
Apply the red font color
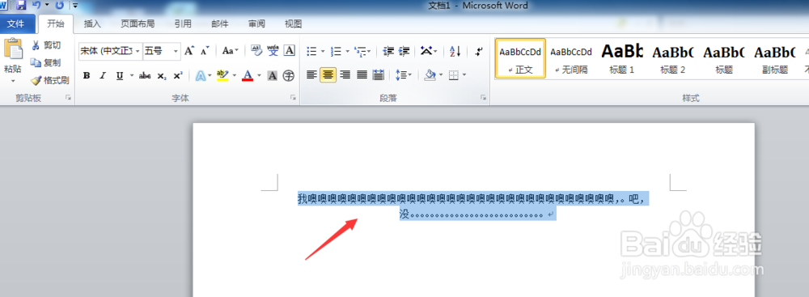pos(248,76)
